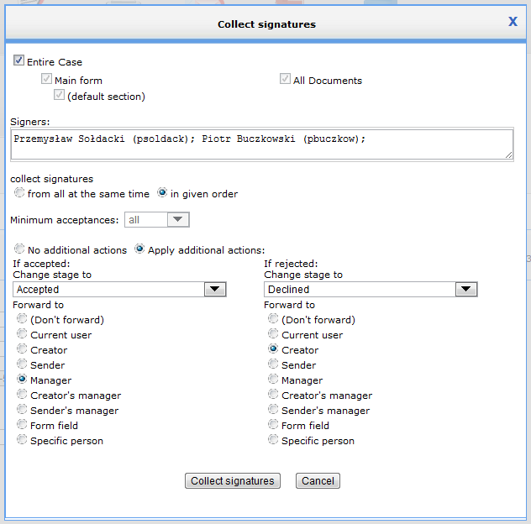531x524 pixels.
Task: Select 'from all at the same time'
Action: pyautogui.click(x=20, y=193)
